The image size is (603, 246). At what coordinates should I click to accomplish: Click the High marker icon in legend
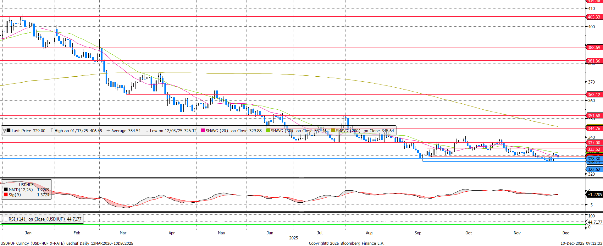coord(52,131)
